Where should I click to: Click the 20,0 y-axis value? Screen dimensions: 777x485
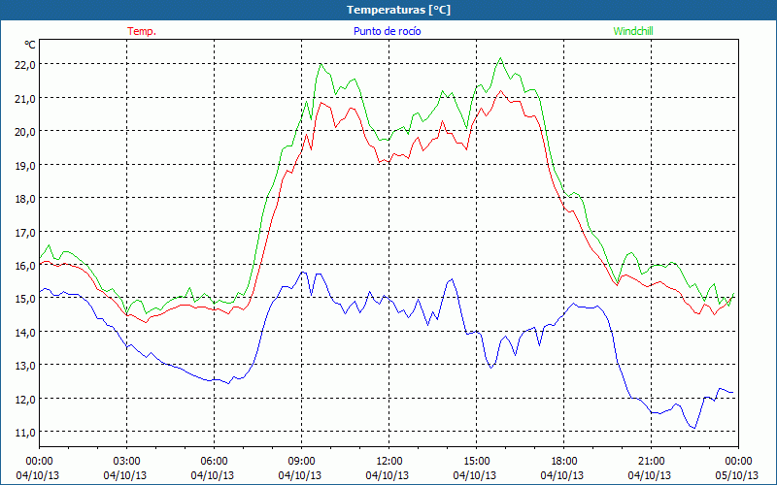coord(25,132)
